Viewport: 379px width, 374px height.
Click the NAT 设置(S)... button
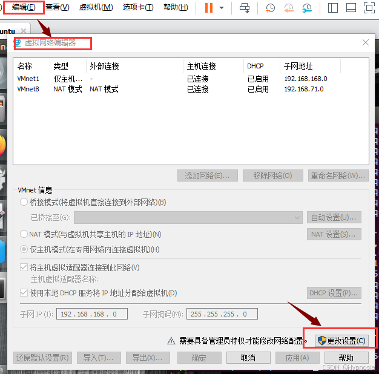click(334, 234)
